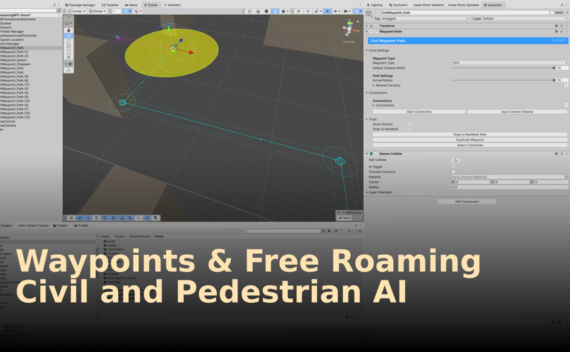Screen dimensions: 570x352
Task: Open the Layer dropdown
Action: click(525, 19)
